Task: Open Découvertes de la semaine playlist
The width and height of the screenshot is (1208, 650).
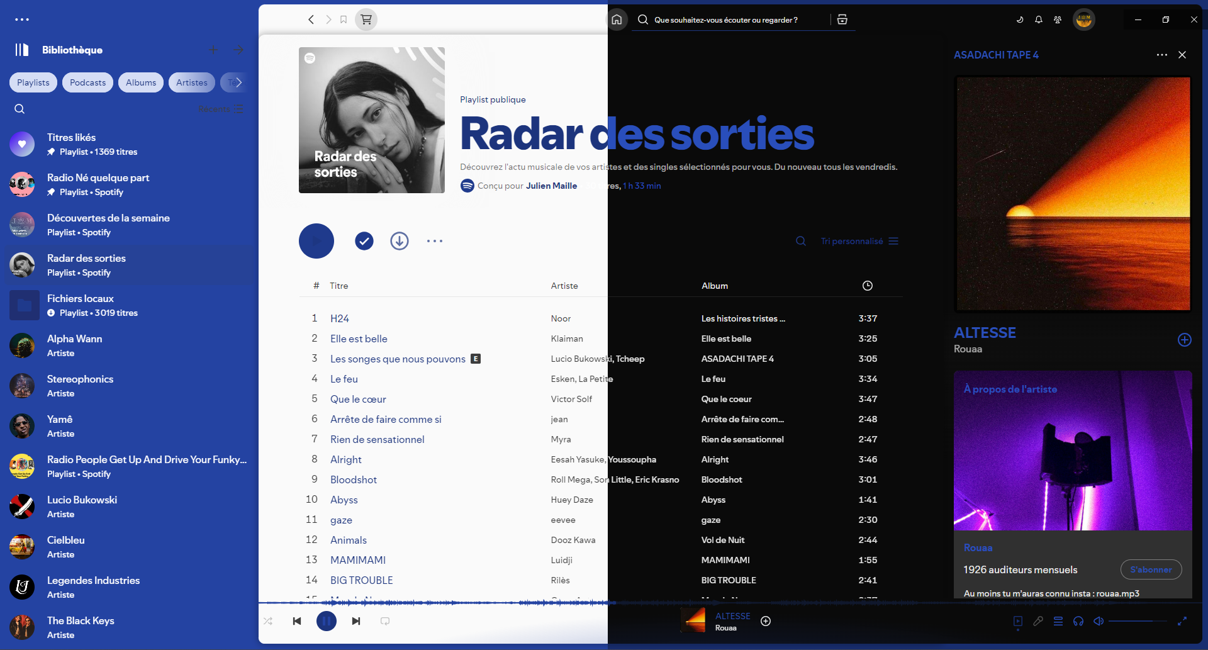Action: click(x=129, y=225)
